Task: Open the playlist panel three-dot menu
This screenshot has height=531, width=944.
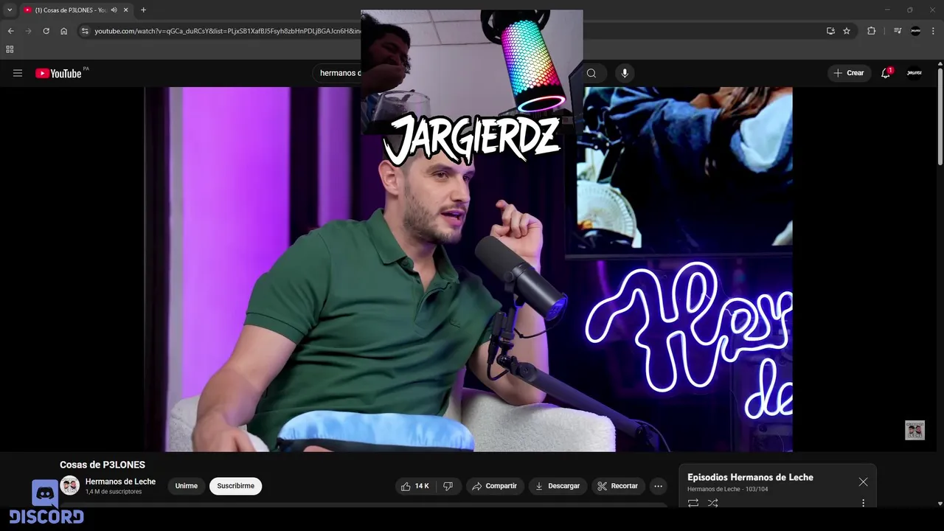Action: (x=863, y=503)
